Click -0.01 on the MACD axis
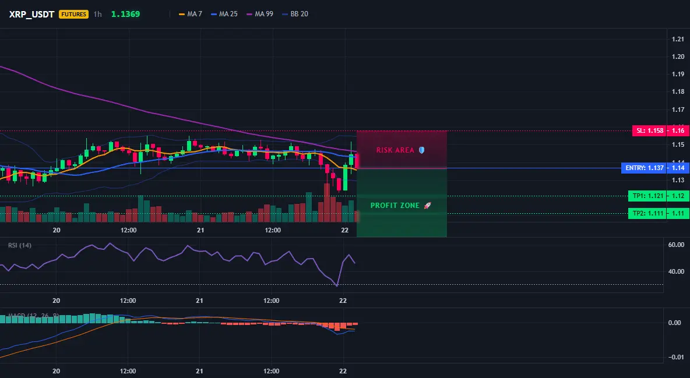Viewport: 690px width, 378px height. pos(676,357)
